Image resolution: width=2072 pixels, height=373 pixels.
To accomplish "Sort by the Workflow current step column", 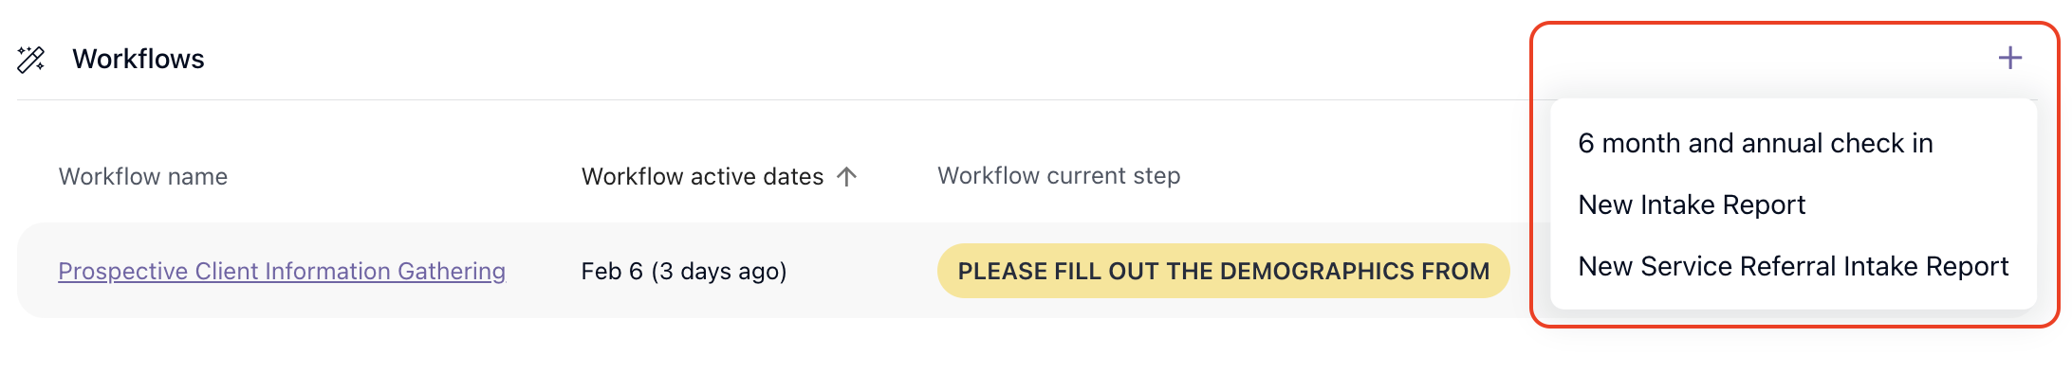I will pos(1059,176).
